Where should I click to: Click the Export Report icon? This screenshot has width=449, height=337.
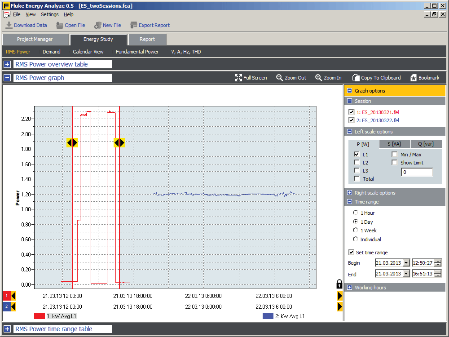pyautogui.click(x=134, y=25)
